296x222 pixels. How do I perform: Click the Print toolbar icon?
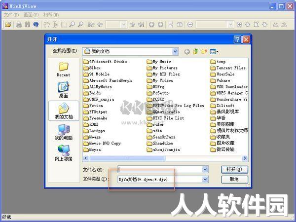19,25
